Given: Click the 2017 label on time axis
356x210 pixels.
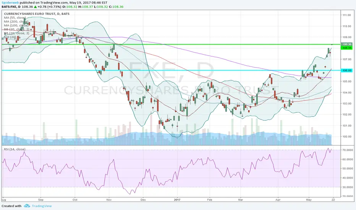Looking at the screenshot, I should (x=177, y=200).
